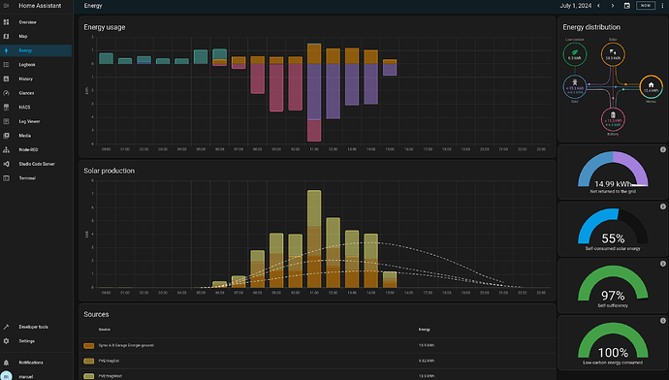Click the 97% self-sufficiency gauge

pyautogui.click(x=613, y=284)
